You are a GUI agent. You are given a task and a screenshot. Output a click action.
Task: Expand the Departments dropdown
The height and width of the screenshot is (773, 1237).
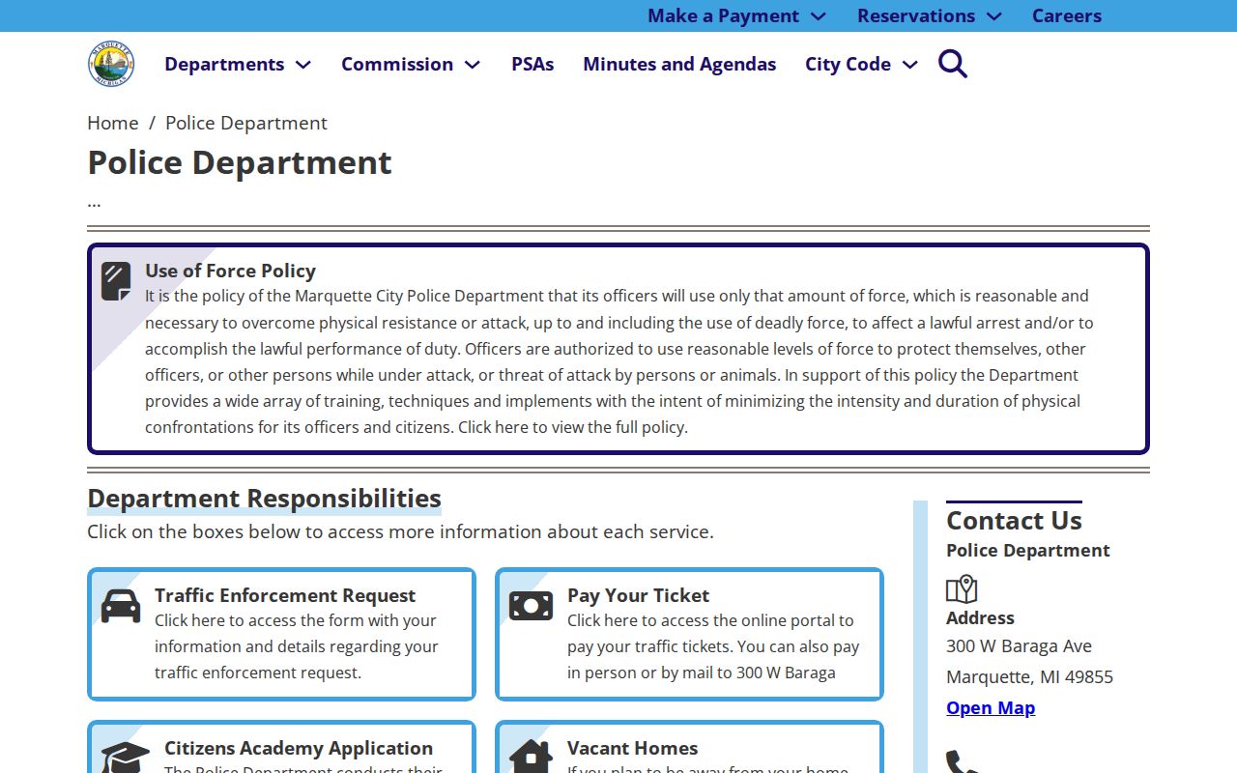point(238,64)
